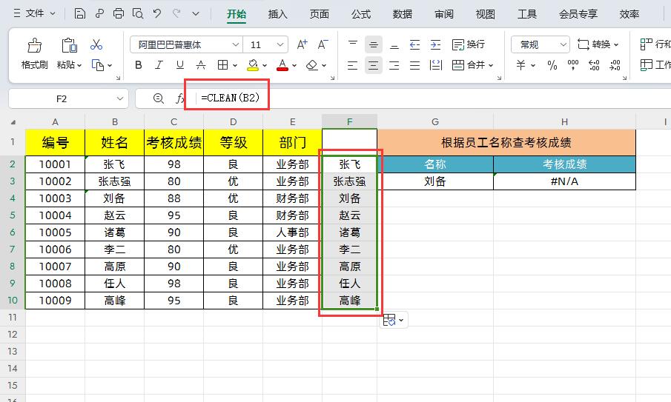The height and width of the screenshot is (402, 671).
Task: Open the Name Box dropdown arrow
Action: 119,98
